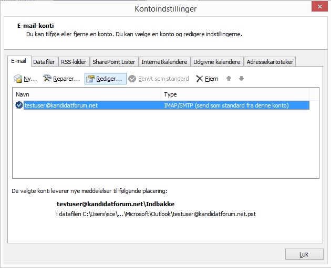This screenshot has width=331, height=268.
Task: Open the Udgivne kalendere tab
Action: coord(216,62)
